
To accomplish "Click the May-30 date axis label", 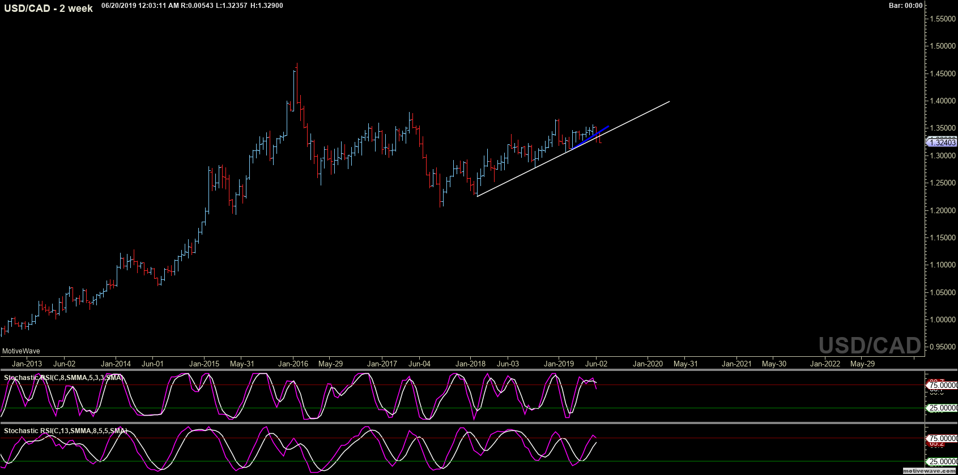I will [774, 364].
